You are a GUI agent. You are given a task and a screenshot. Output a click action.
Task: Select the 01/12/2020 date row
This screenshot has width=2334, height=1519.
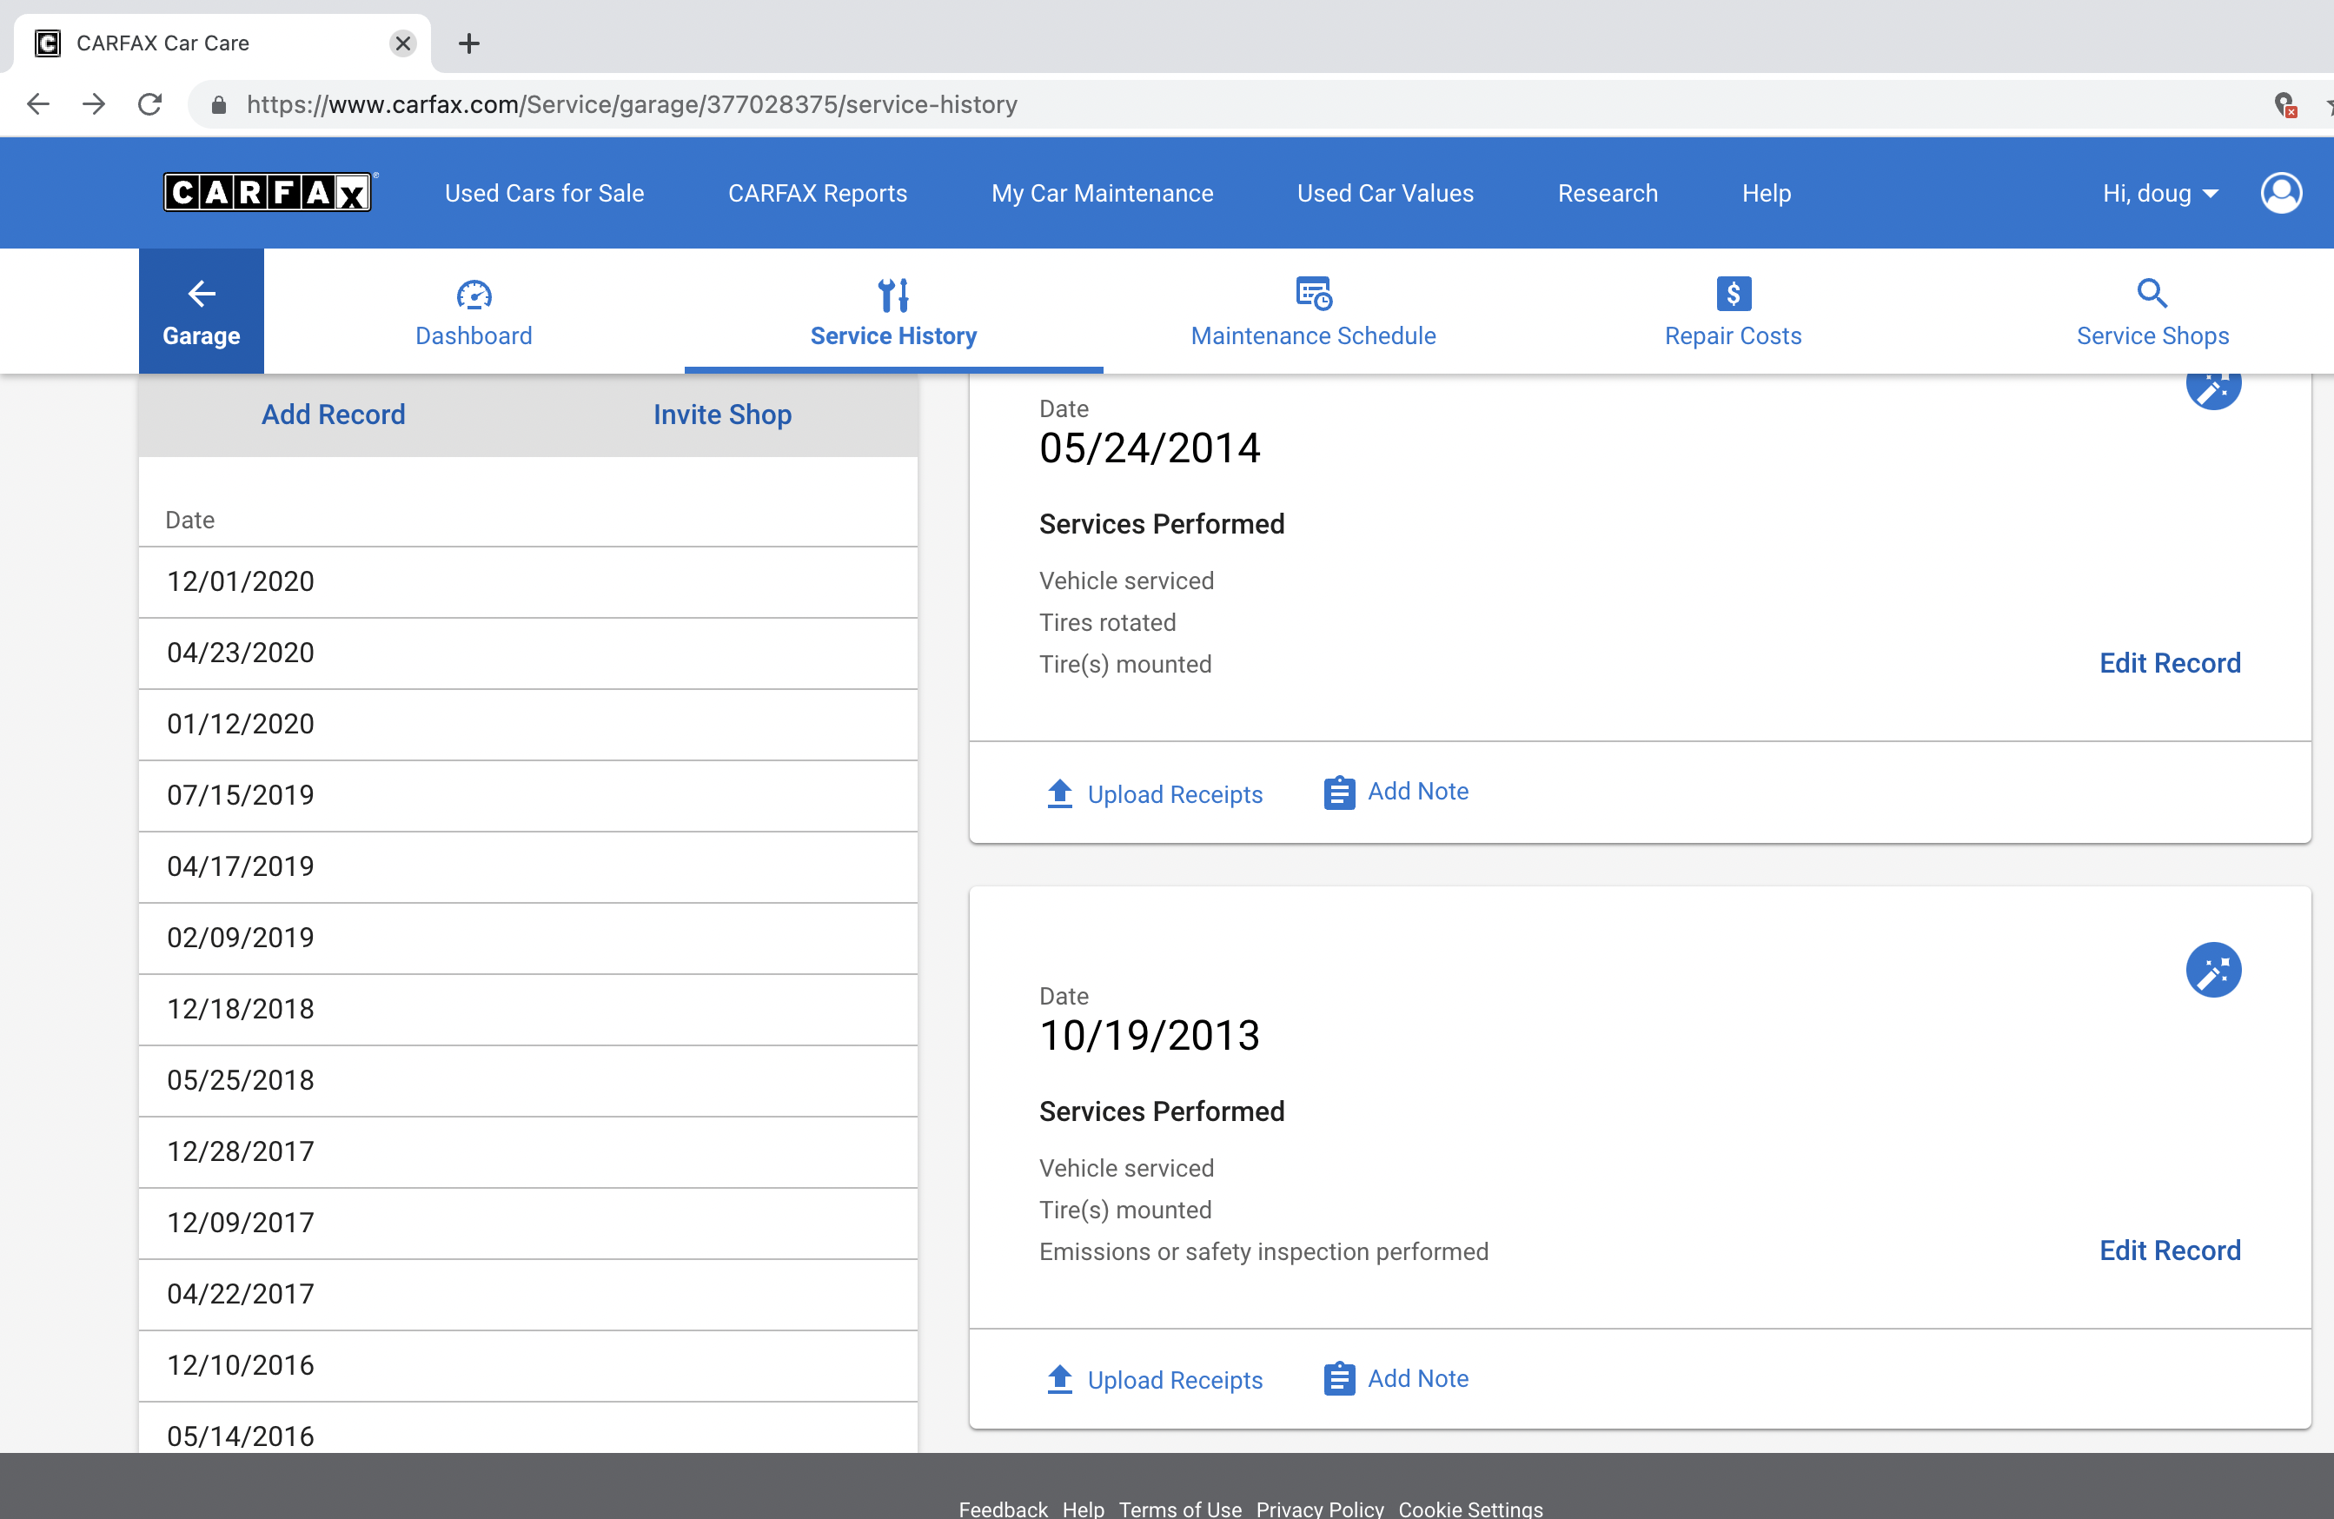[x=528, y=725]
